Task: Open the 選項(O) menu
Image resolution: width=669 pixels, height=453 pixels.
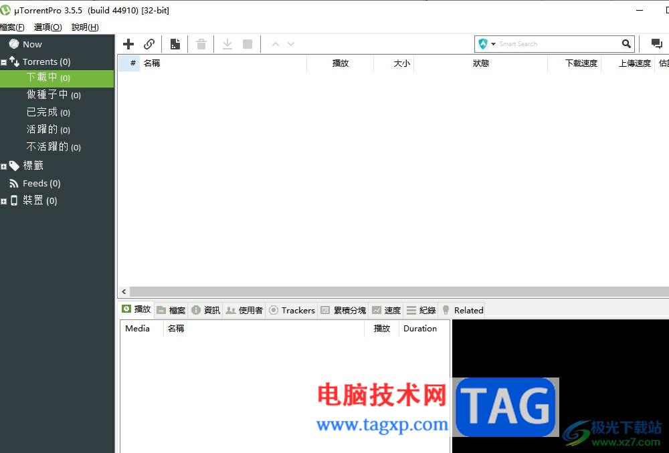Action: coord(47,27)
